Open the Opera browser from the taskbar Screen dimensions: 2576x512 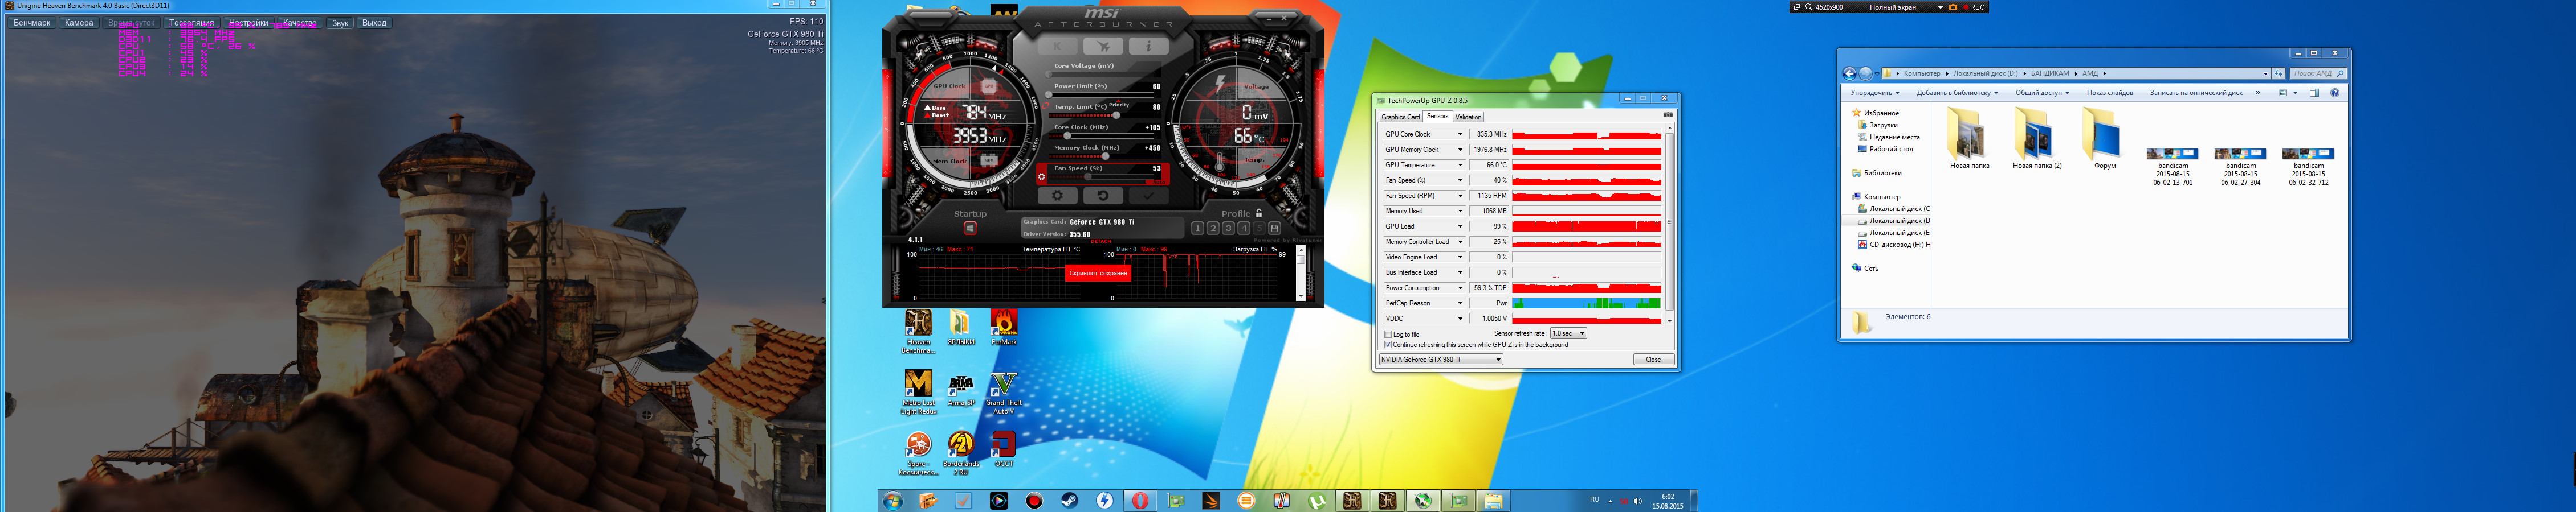[x=1140, y=501]
